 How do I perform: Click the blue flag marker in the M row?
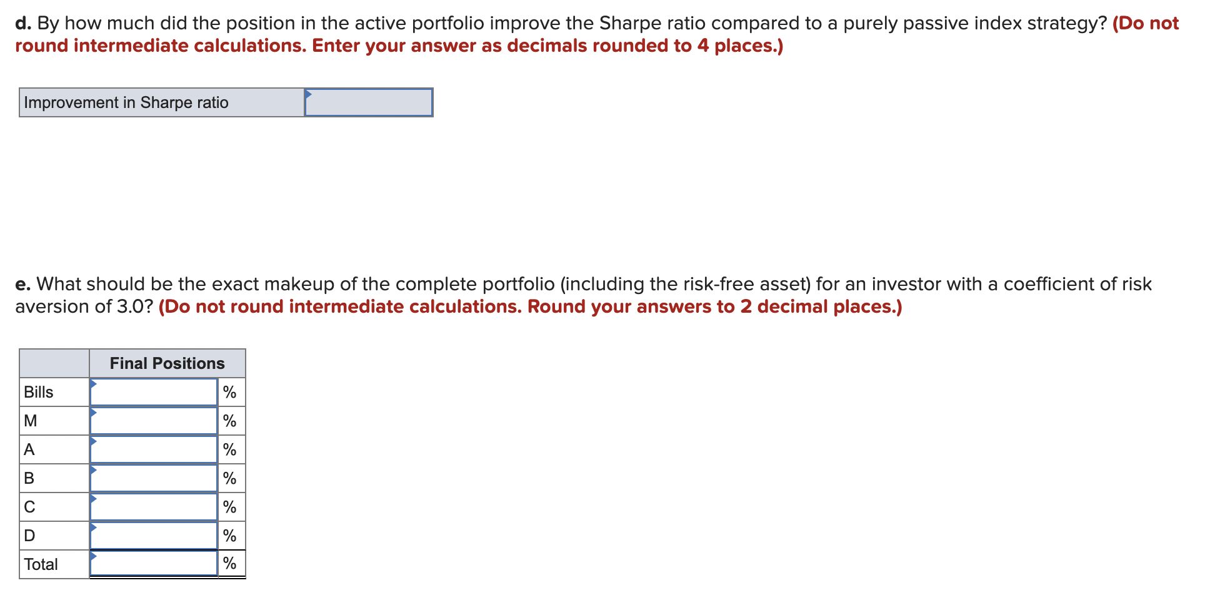95,411
